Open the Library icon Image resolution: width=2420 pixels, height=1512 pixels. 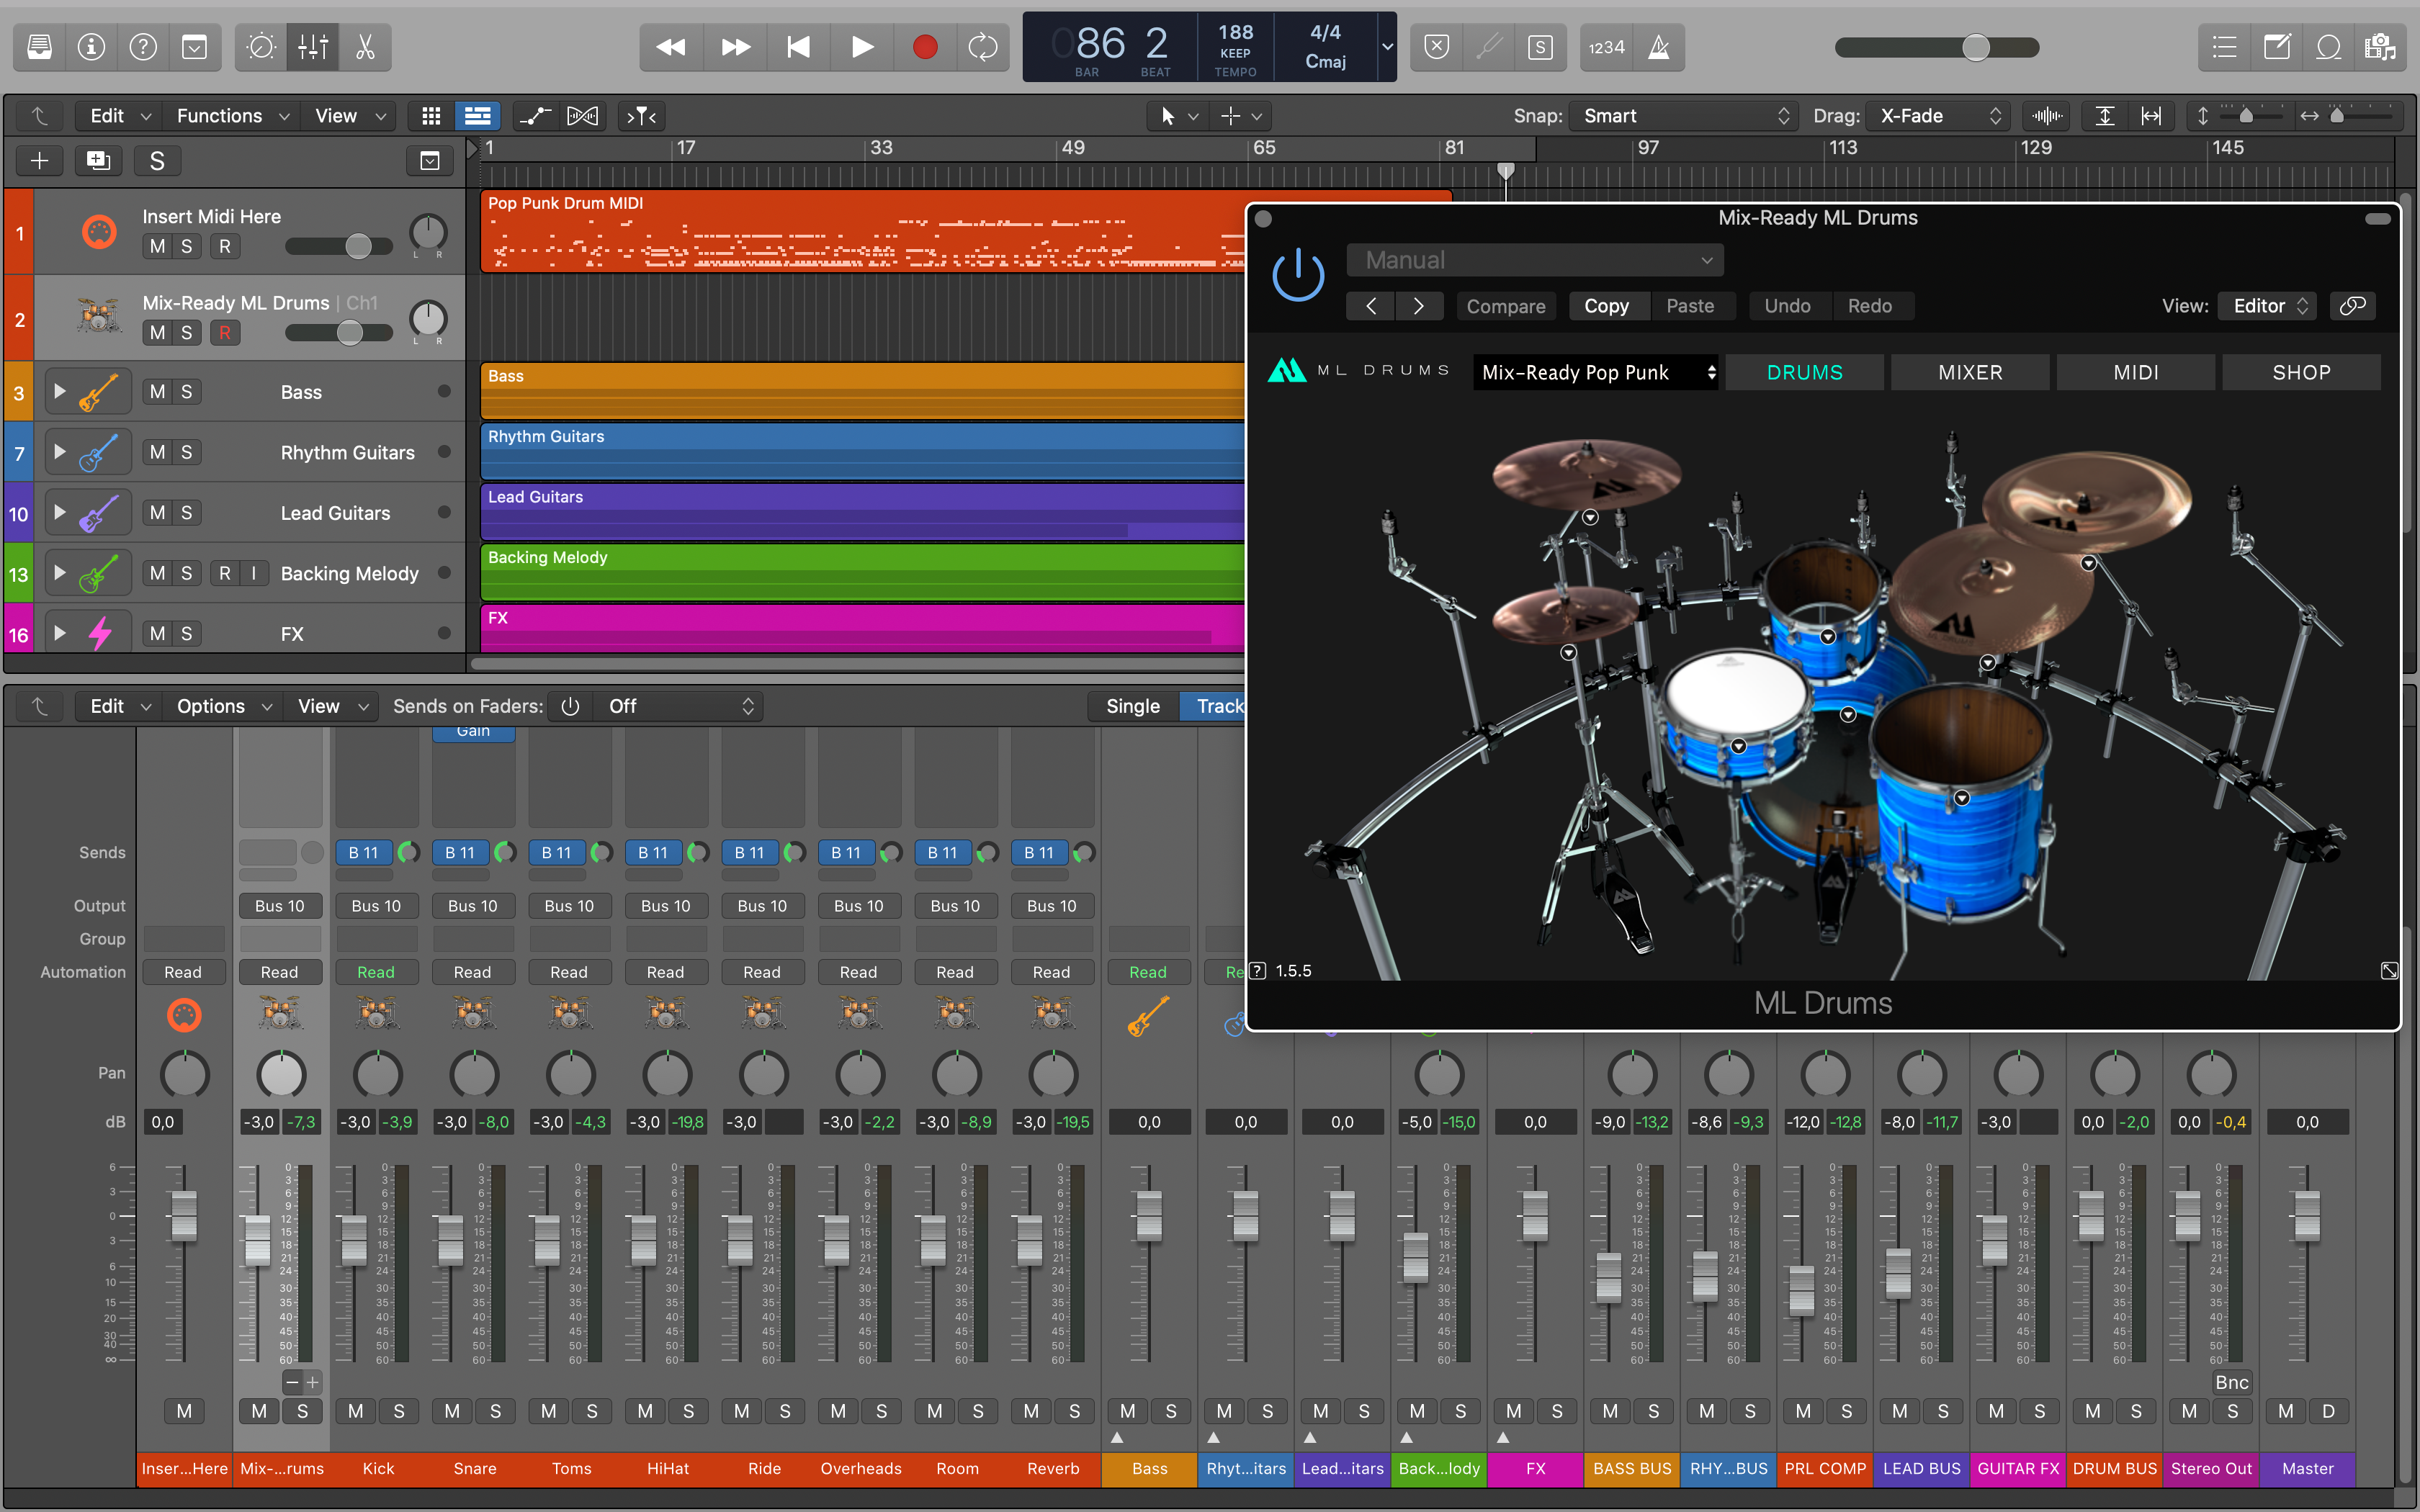point(39,47)
